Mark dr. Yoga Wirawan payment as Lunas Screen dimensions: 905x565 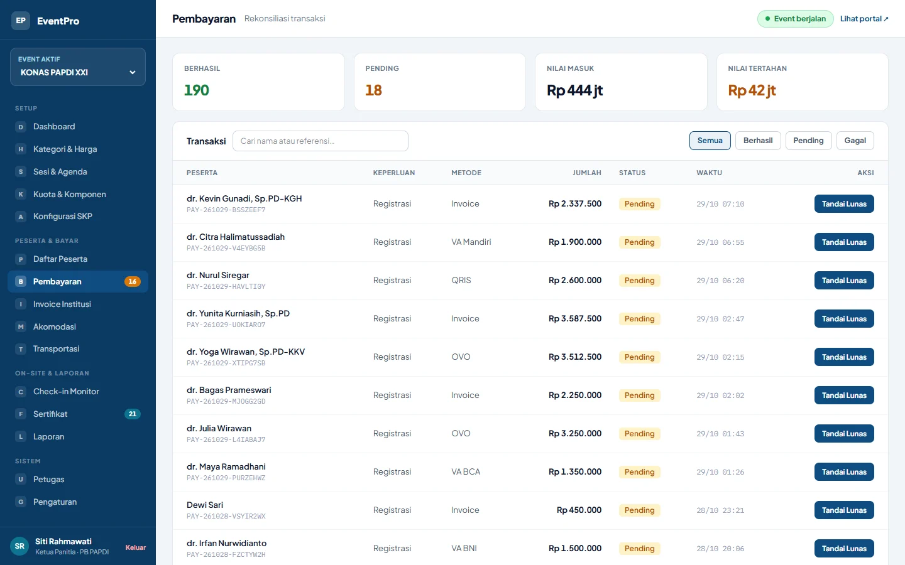pos(844,357)
